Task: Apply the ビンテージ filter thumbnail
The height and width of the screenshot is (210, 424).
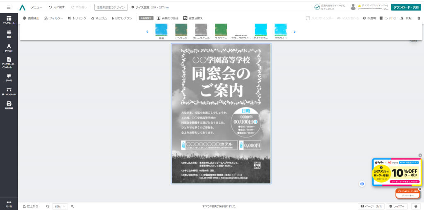Action: point(181,29)
